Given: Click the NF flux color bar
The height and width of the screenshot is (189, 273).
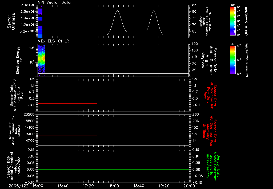Looking at the screenshot, I should pos(233,21).
